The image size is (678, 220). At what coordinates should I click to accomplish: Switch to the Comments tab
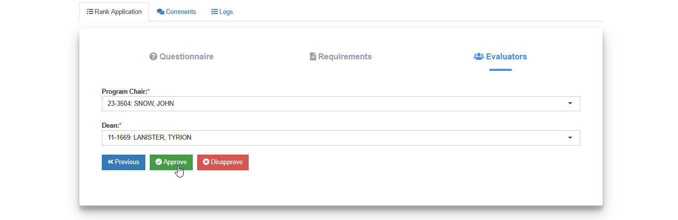(x=176, y=11)
